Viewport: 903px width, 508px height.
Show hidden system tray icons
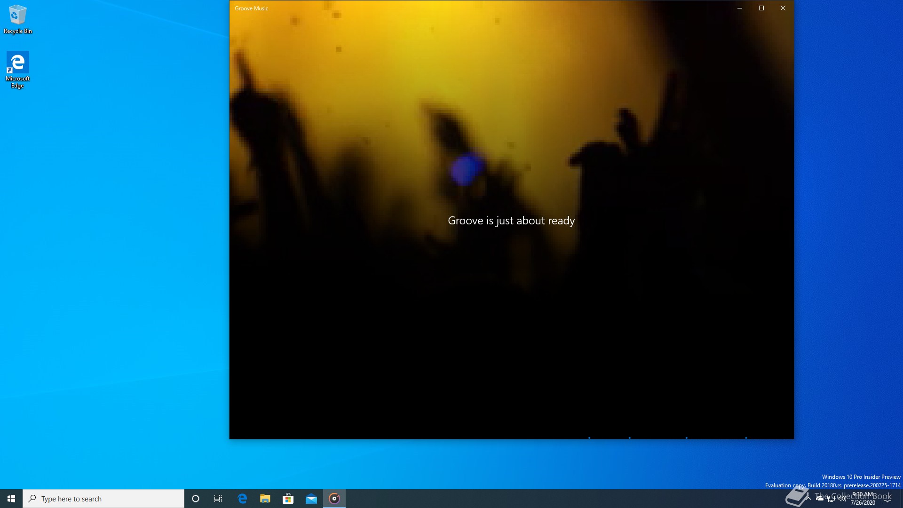808,499
